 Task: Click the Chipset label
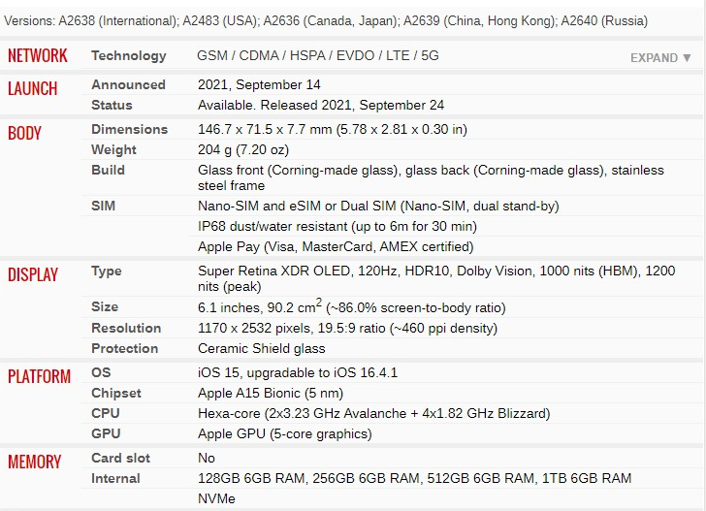pos(116,393)
